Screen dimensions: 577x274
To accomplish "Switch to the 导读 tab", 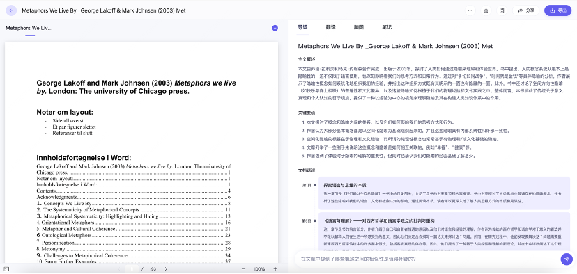I will coord(302,27).
